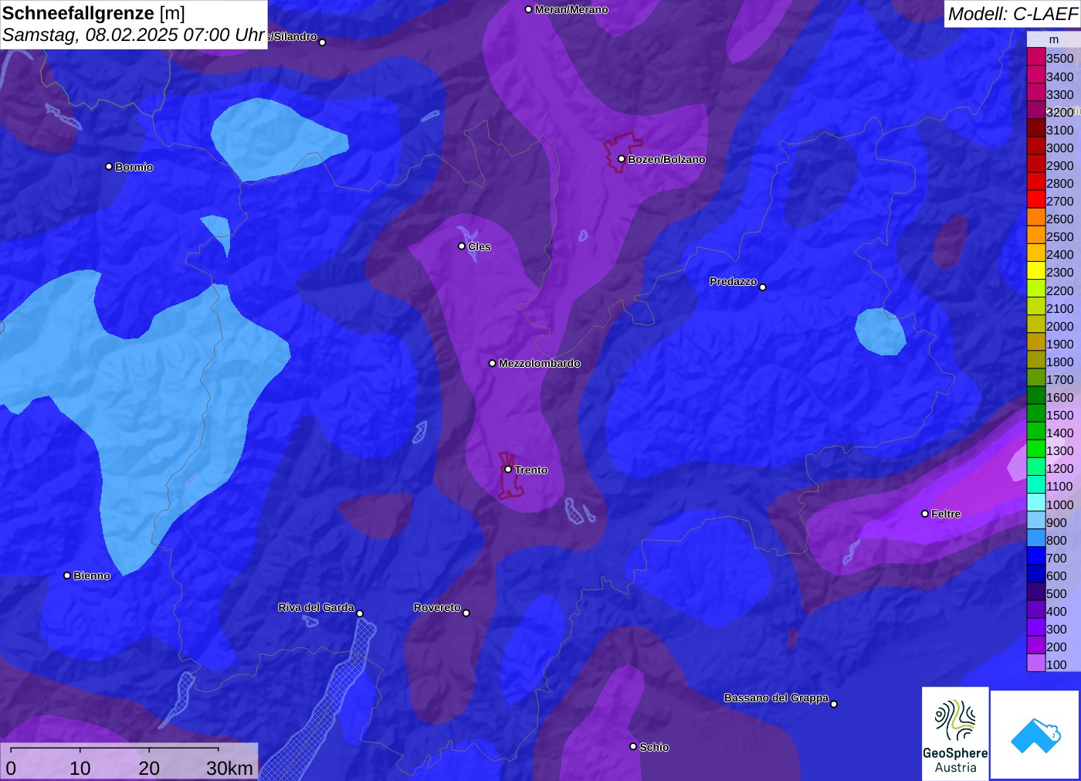The width and height of the screenshot is (1081, 781).
Task: Click the Bolzano red city boundary outline
Action: click(x=622, y=152)
